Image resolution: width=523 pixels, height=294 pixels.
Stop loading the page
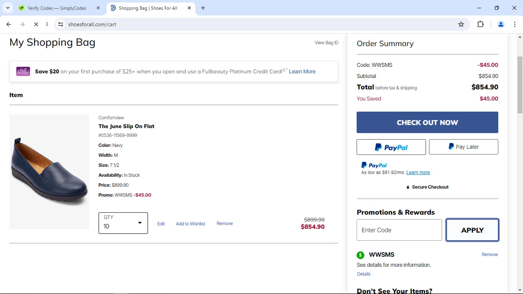point(36,24)
